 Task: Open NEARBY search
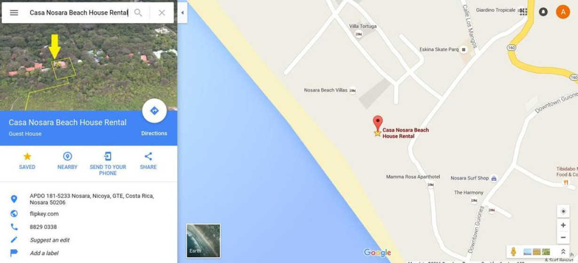click(x=67, y=160)
